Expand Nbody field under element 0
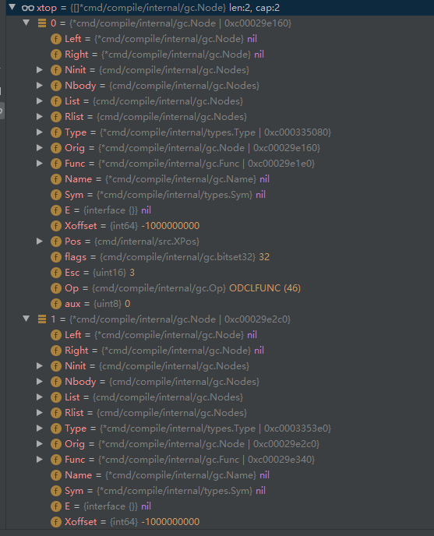The height and width of the screenshot is (536, 434). click(40, 86)
